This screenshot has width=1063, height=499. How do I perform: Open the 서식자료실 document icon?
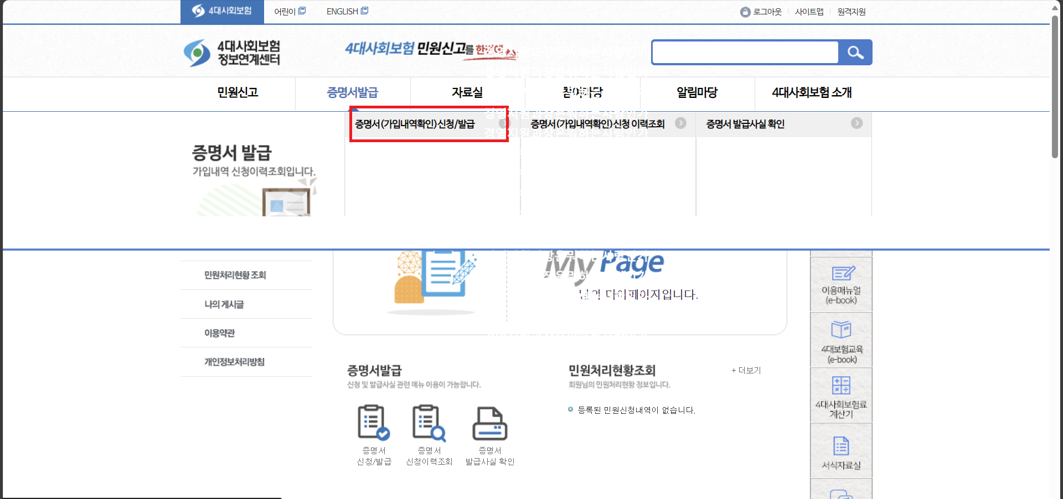click(x=841, y=445)
